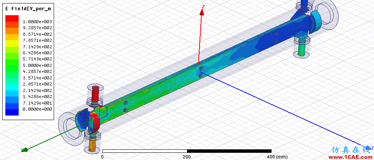Select legend value 1.4286e+002

point(37,97)
